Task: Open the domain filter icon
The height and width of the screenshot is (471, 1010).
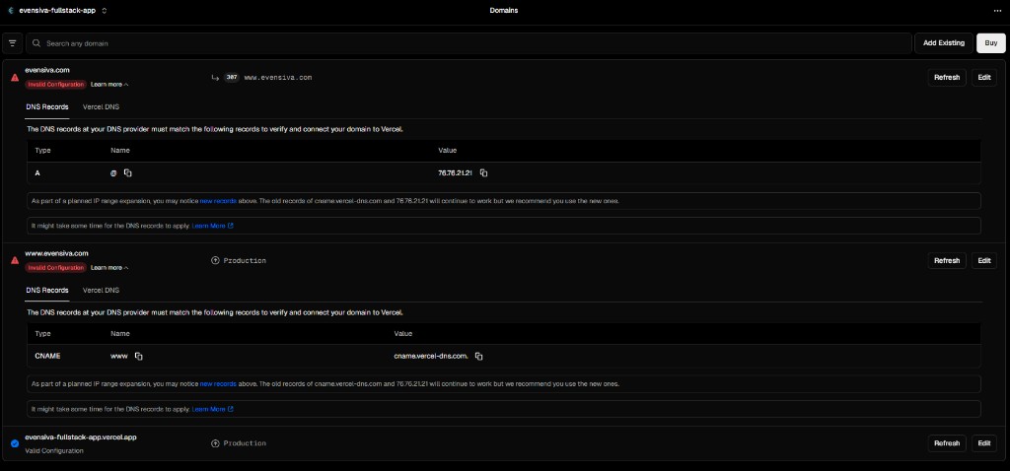Action: 12,43
